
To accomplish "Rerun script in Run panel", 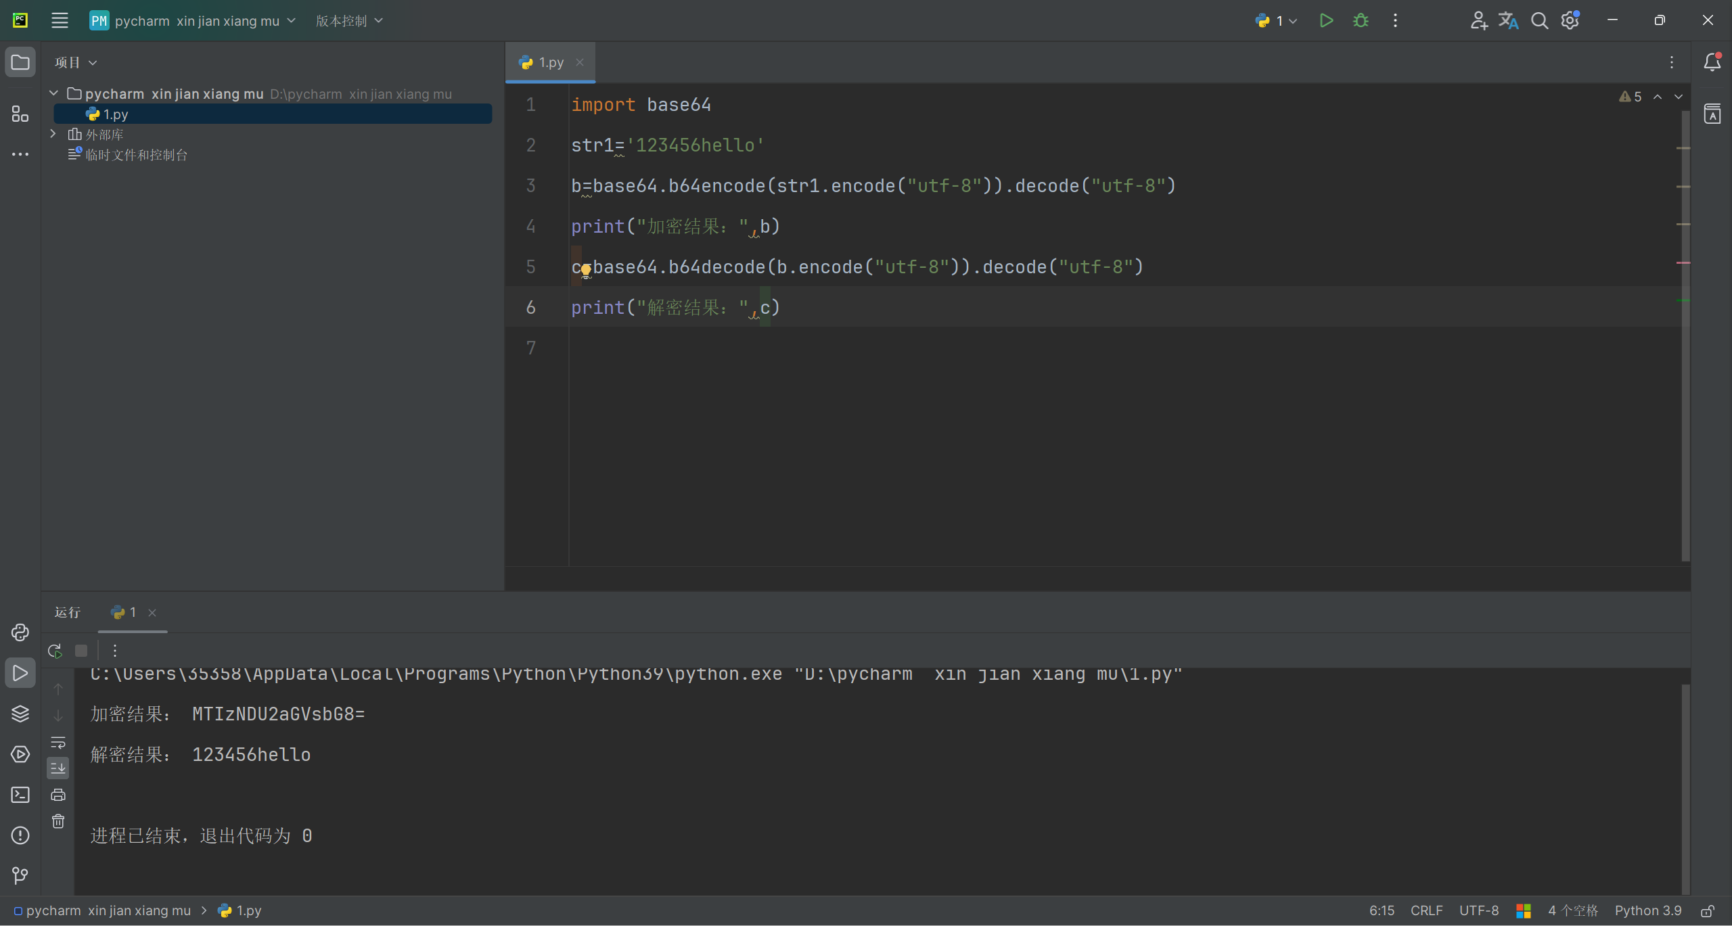I will click(55, 651).
